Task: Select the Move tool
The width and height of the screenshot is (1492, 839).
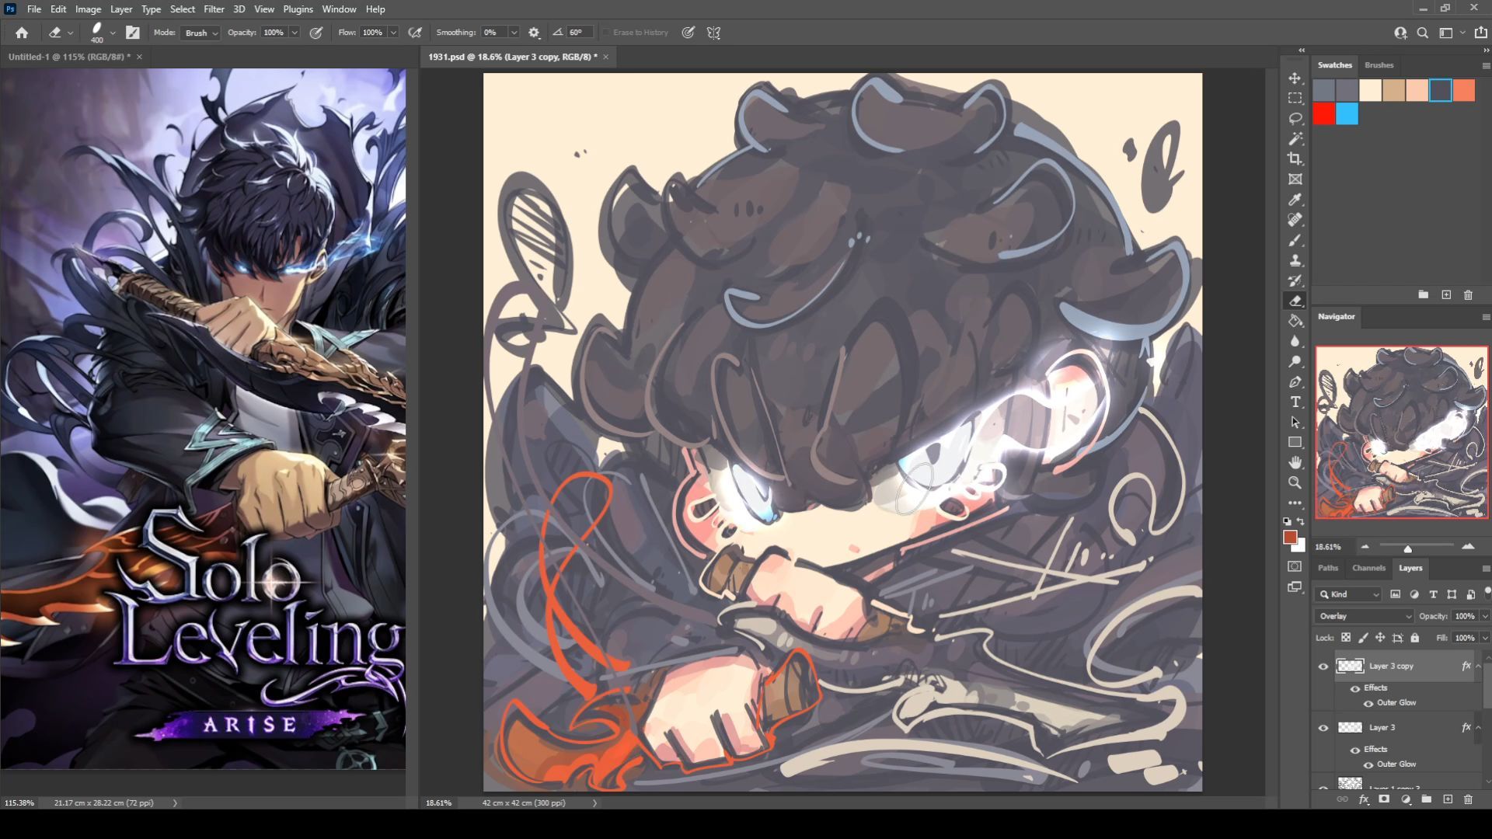Action: [x=1295, y=78]
